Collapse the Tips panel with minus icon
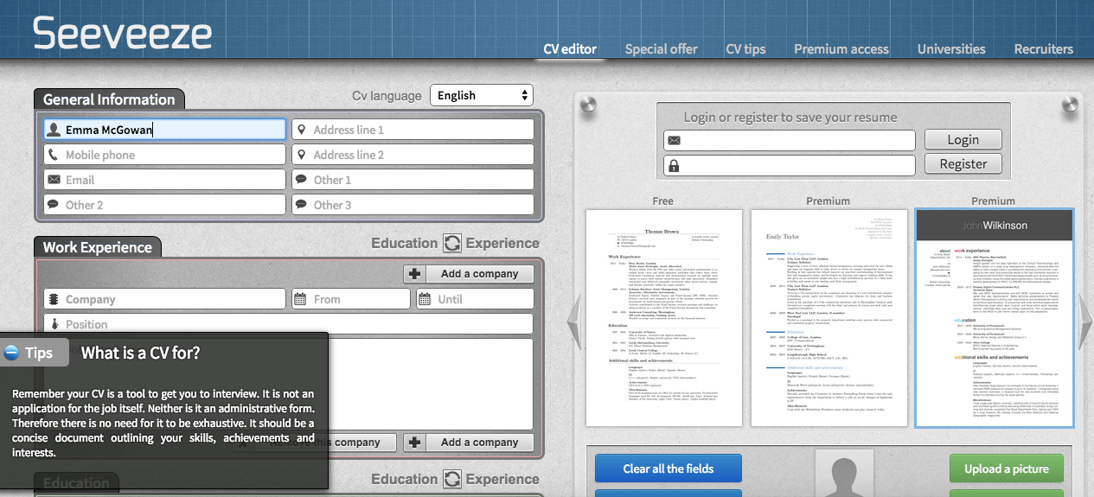This screenshot has height=497, width=1094. (x=11, y=353)
